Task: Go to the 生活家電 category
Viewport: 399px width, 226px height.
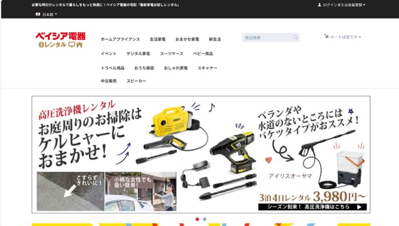Action: pos(158,39)
